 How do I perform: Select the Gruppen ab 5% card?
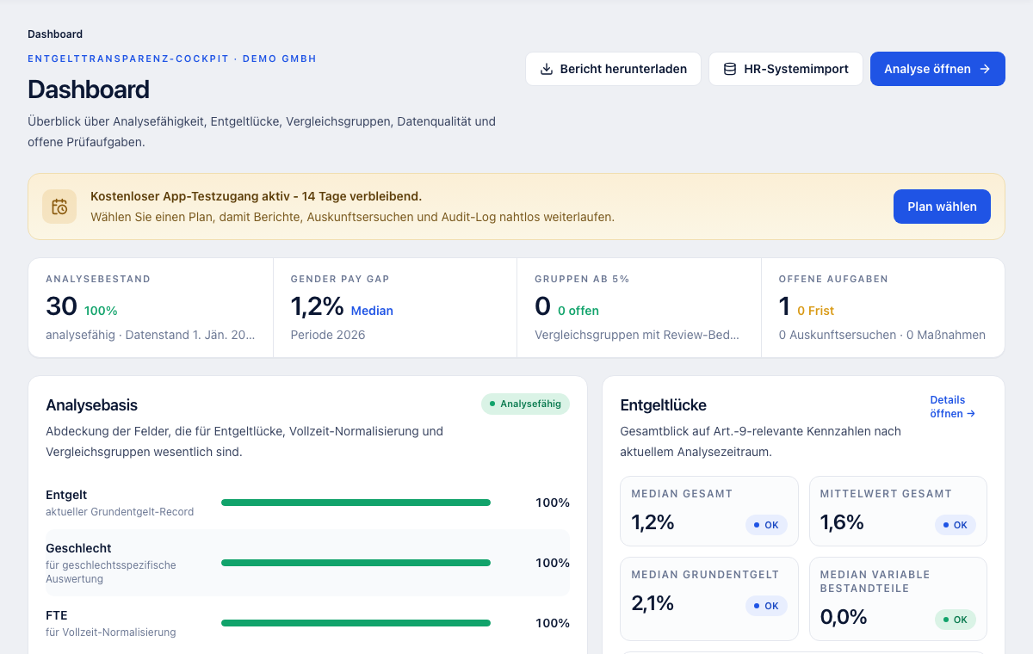point(639,307)
